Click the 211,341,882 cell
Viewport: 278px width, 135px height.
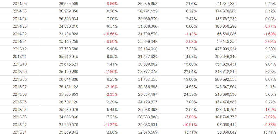(x=225, y=4)
